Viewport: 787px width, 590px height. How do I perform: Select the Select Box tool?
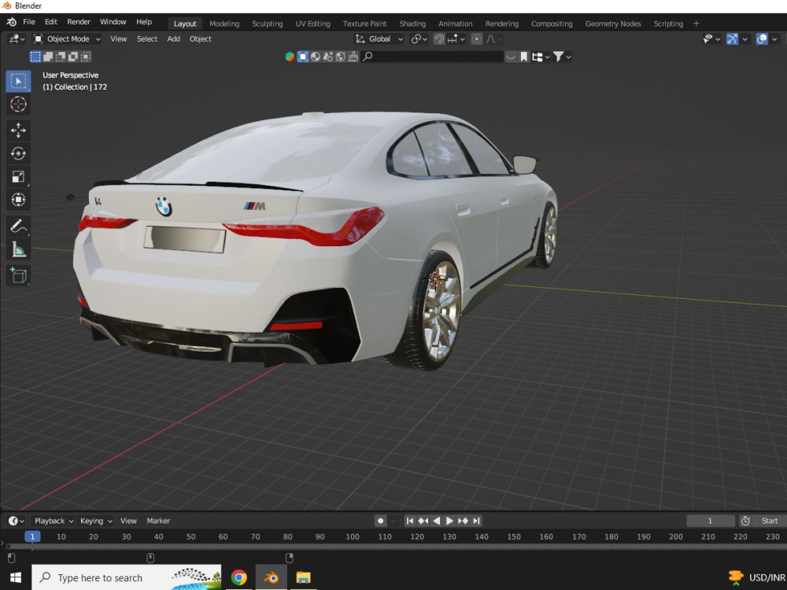point(18,81)
